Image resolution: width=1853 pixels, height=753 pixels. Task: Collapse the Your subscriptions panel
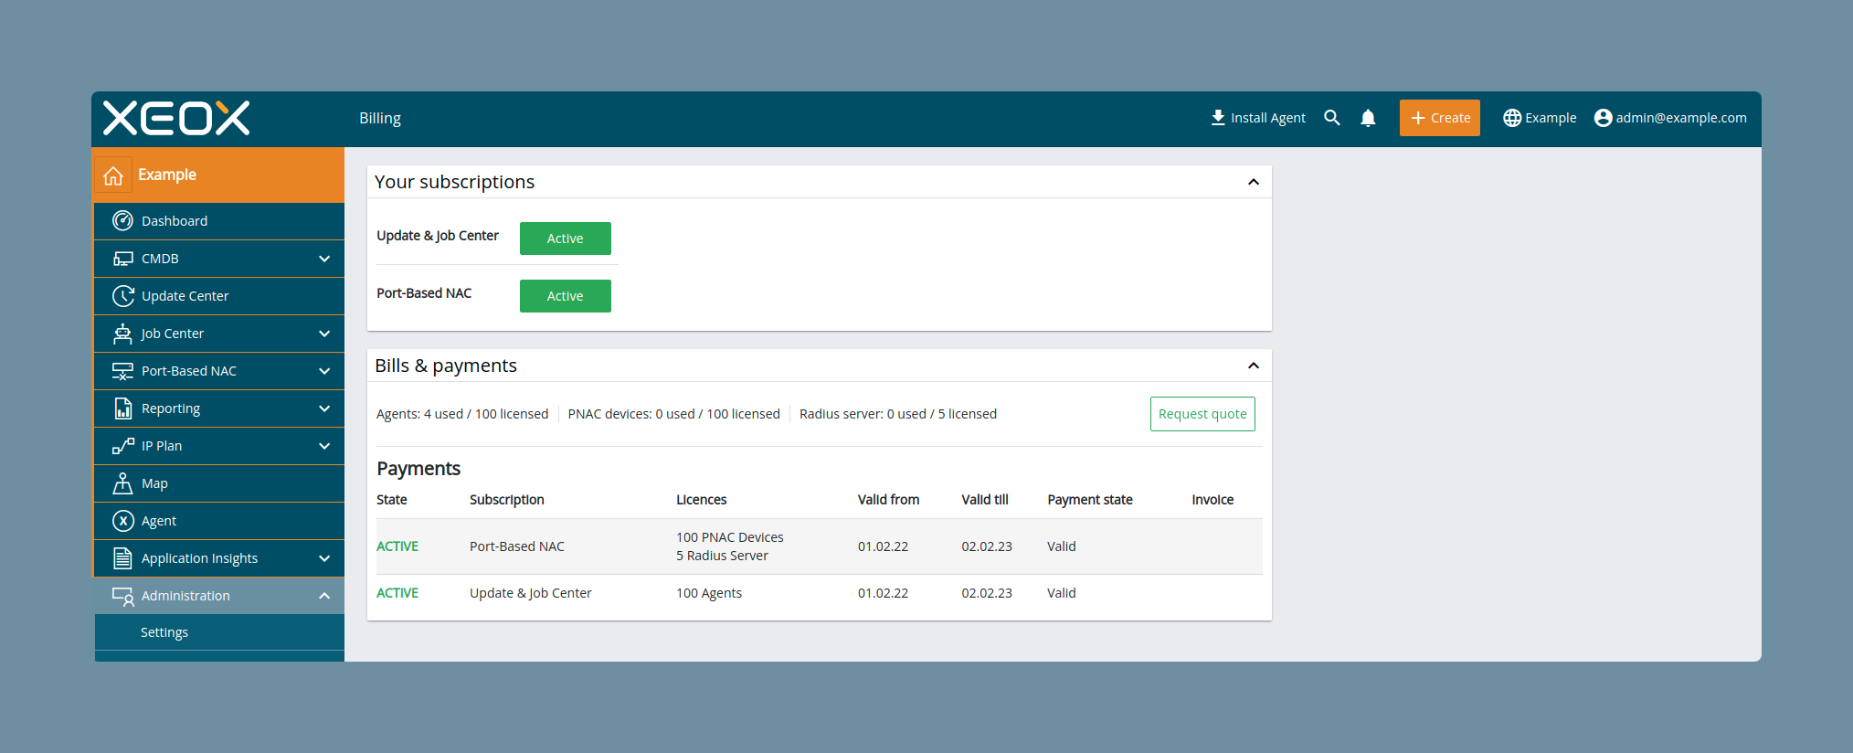tap(1254, 182)
